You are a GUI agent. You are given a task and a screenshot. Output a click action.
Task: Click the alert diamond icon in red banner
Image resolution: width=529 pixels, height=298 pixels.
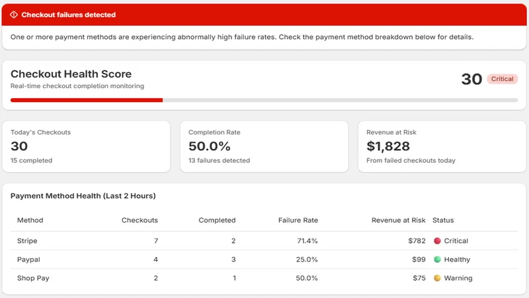coord(14,15)
